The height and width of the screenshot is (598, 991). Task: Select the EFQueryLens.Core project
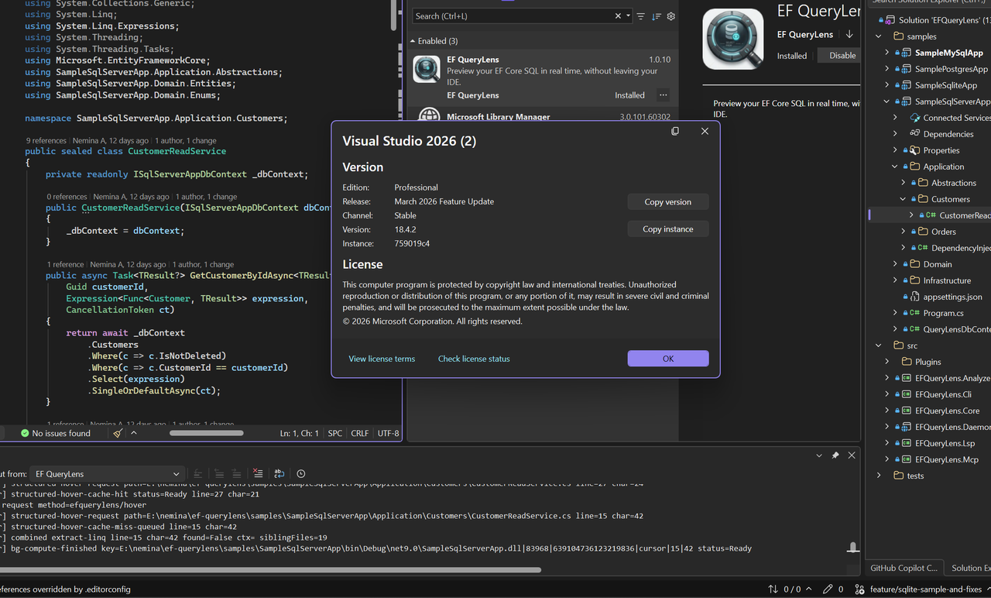(947, 411)
